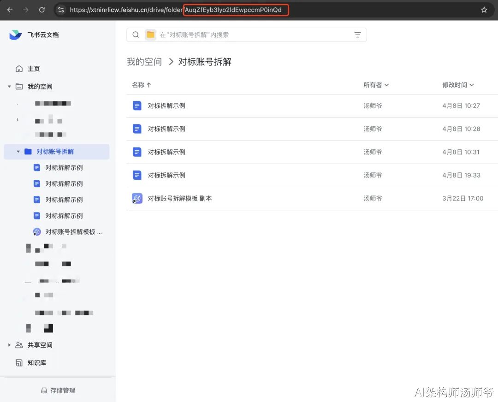498x402 pixels.
Task: Open the 修改时间 sort dropdown
Action: coord(458,85)
